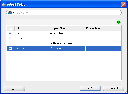Viewport: 128px width, 94px height.
Task: Select the anonymous-role row text
Action: [x=24, y=38]
